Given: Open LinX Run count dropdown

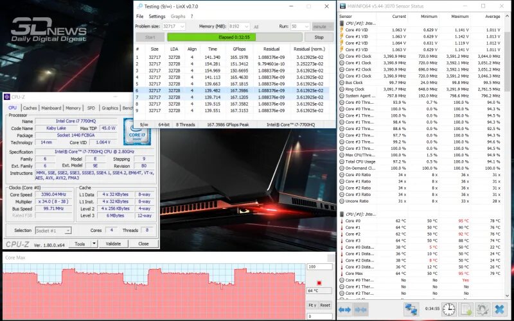Looking at the screenshot, I should tap(306, 26).
